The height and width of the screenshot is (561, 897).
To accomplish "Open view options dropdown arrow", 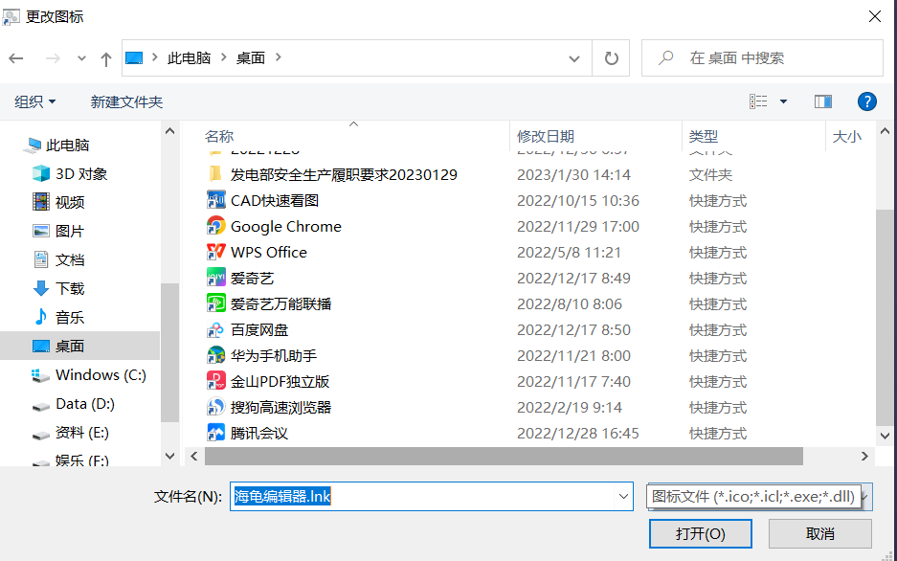I will (783, 101).
